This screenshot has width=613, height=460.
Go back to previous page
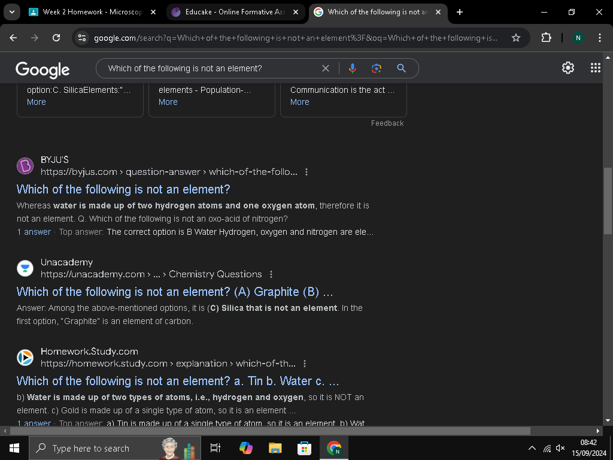pyautogui.click(x=13, y=38)
